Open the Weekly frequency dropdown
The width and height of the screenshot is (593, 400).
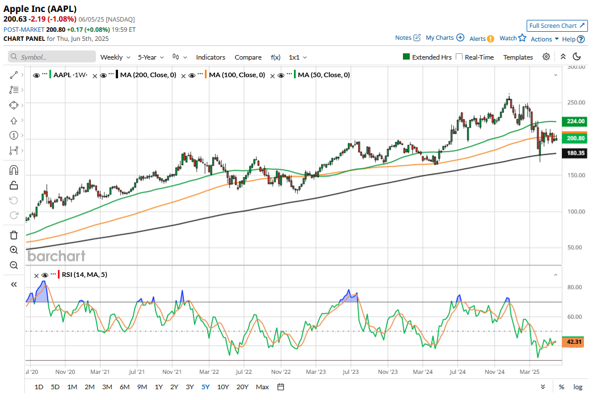115,57
